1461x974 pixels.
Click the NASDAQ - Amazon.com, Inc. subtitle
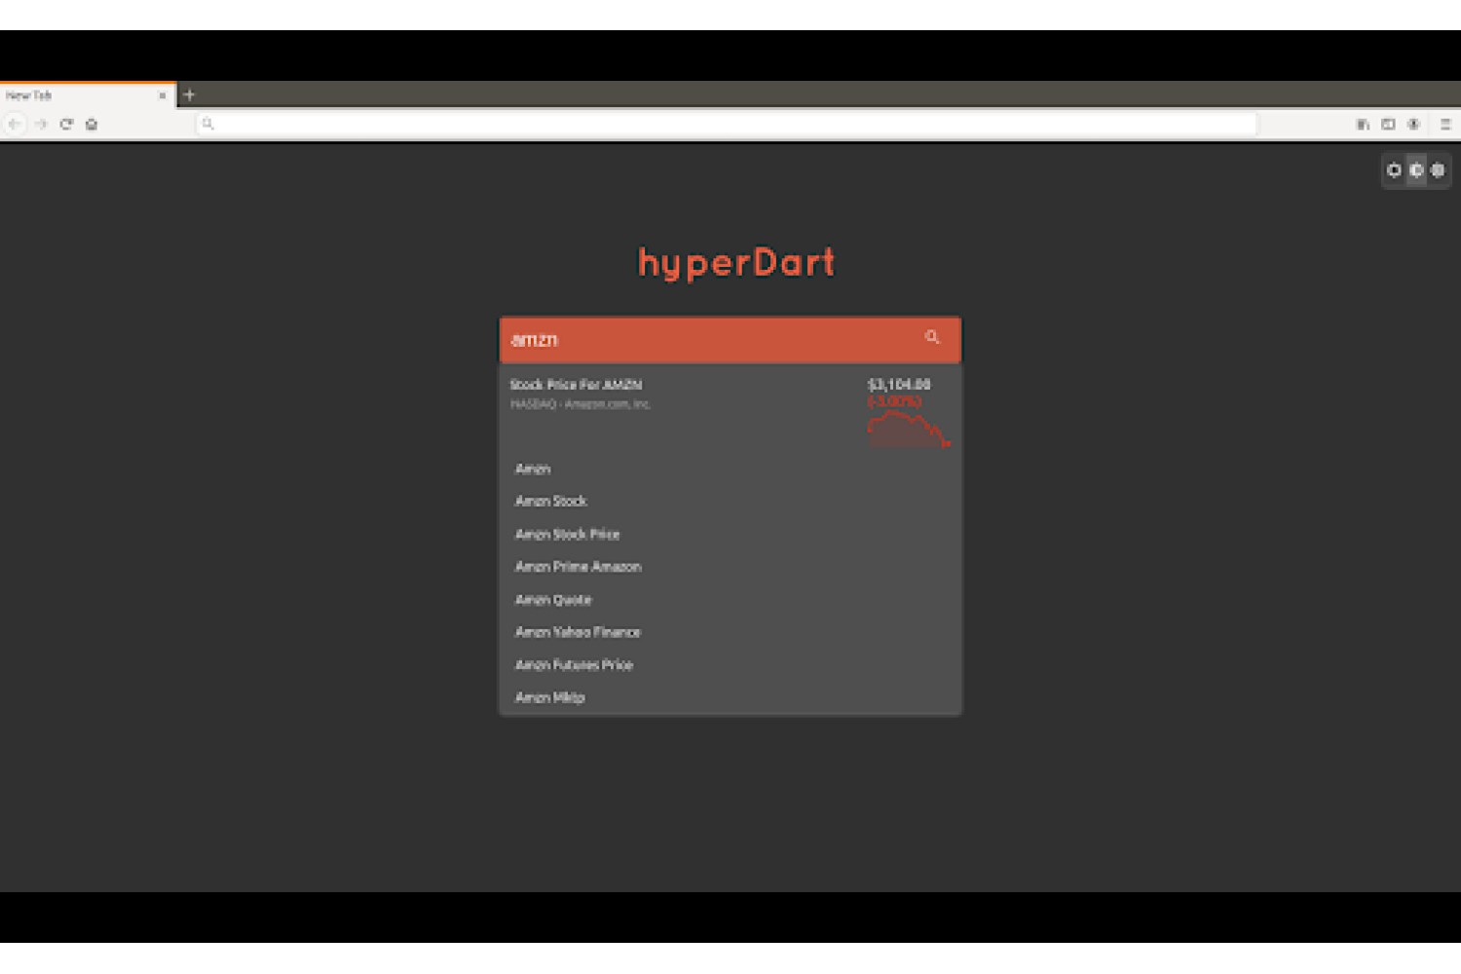point(581,404)
